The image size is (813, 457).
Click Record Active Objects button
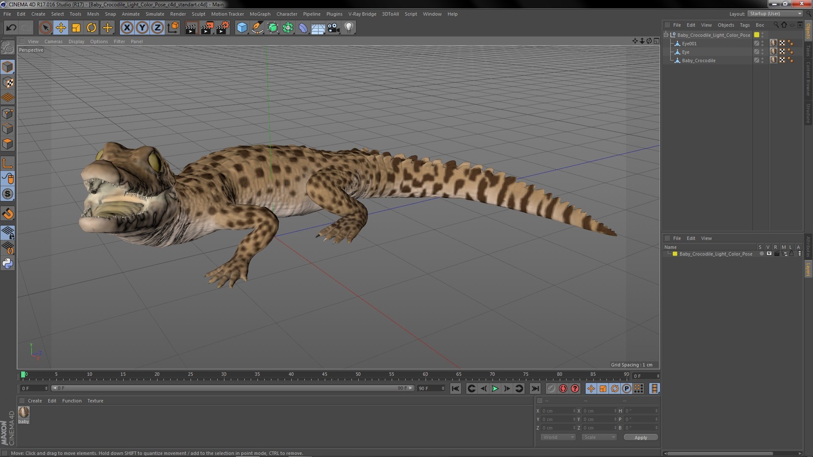551,388
